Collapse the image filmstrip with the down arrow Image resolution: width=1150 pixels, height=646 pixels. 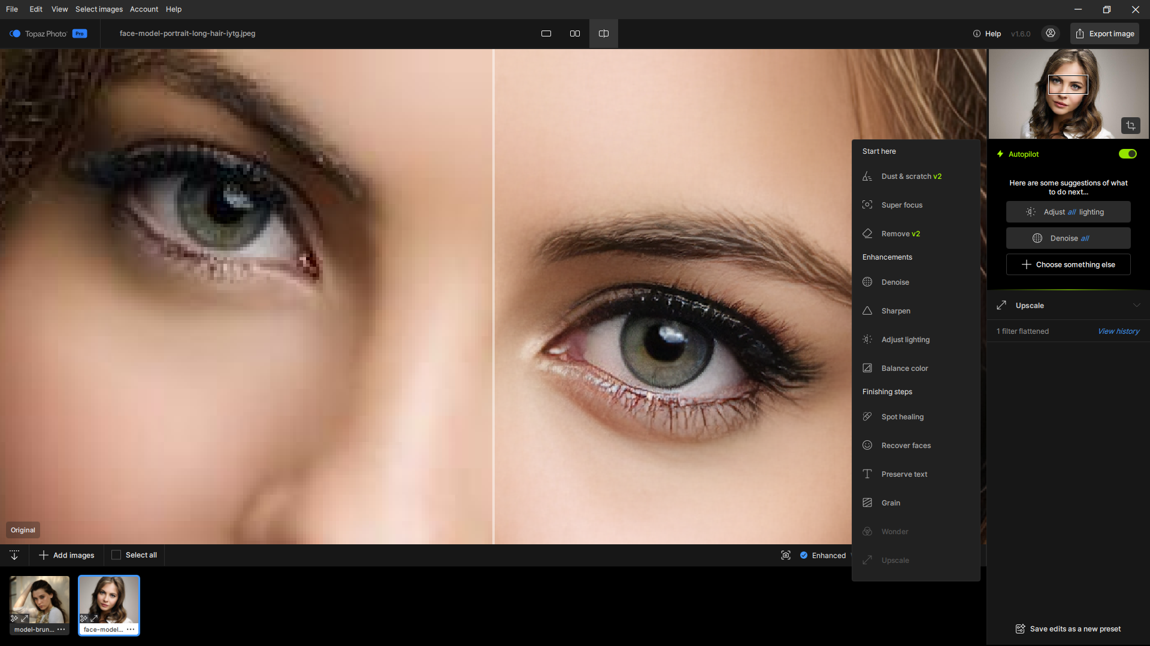(14, 555)
